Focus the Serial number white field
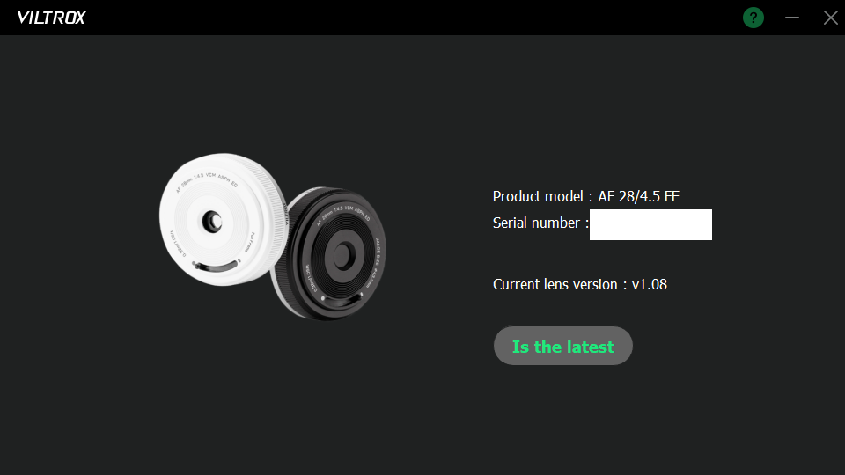This screenshot has height=475, width=845. [x=650, y=224]
